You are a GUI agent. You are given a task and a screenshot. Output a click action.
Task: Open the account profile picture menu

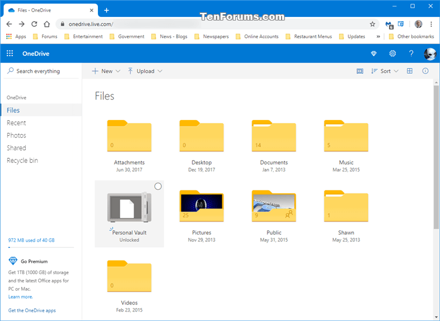[429, 54]
